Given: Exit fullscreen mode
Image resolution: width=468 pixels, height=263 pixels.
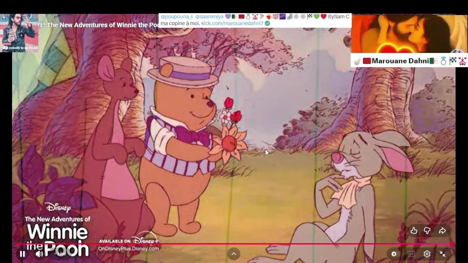Looking at the screenshot, I should click(x=442, y=254).
